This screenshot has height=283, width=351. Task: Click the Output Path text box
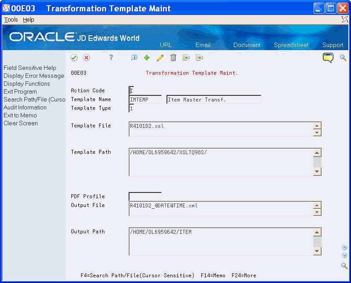coord(221,241)
